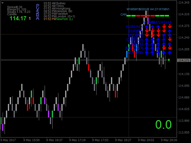This screenshot has width=191, height=143.
Task: Select the EURUSDi symbol label
Action: 134,27
